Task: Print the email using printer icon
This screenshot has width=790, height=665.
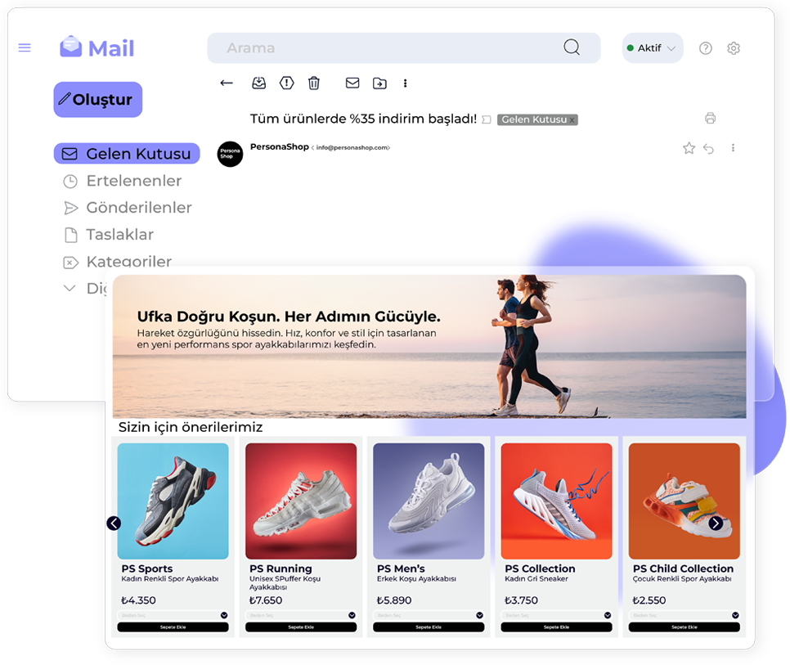Action: 710,119
